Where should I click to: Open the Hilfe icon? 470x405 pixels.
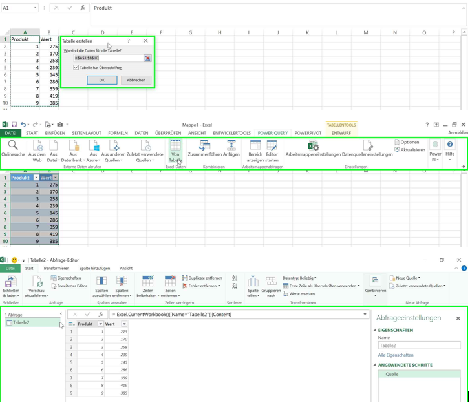pos(450,145)
